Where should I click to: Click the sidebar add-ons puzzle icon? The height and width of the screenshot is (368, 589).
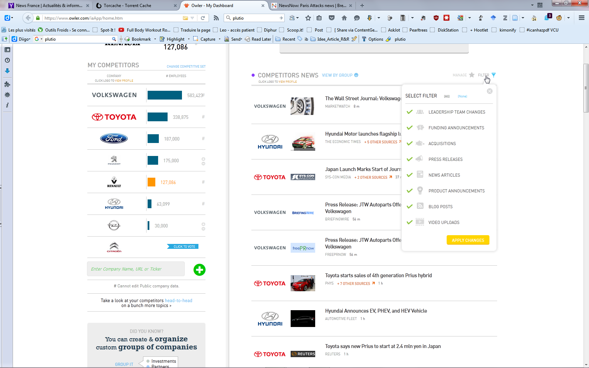7,84
